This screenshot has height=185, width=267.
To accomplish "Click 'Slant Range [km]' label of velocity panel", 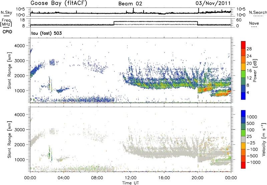I will [x=9, y=139].
